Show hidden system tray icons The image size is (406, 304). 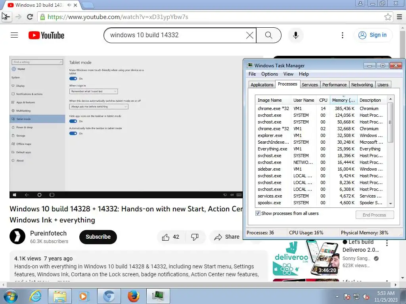coord(337,296)
